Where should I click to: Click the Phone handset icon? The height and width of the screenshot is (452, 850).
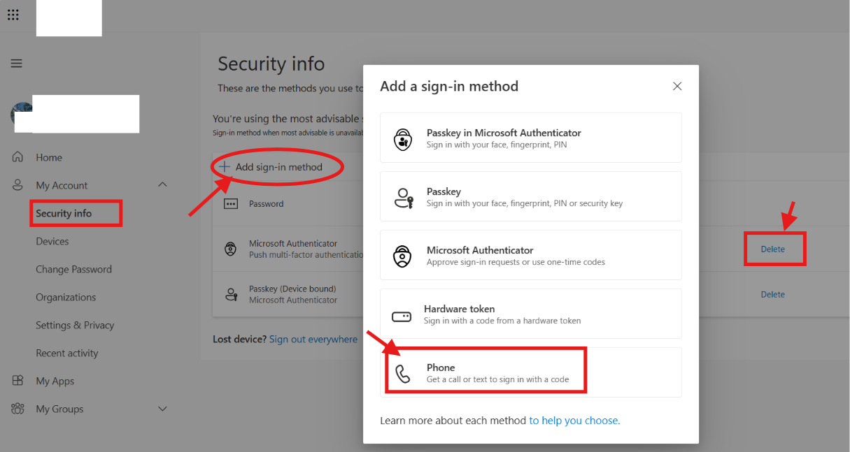pos(403,374)
